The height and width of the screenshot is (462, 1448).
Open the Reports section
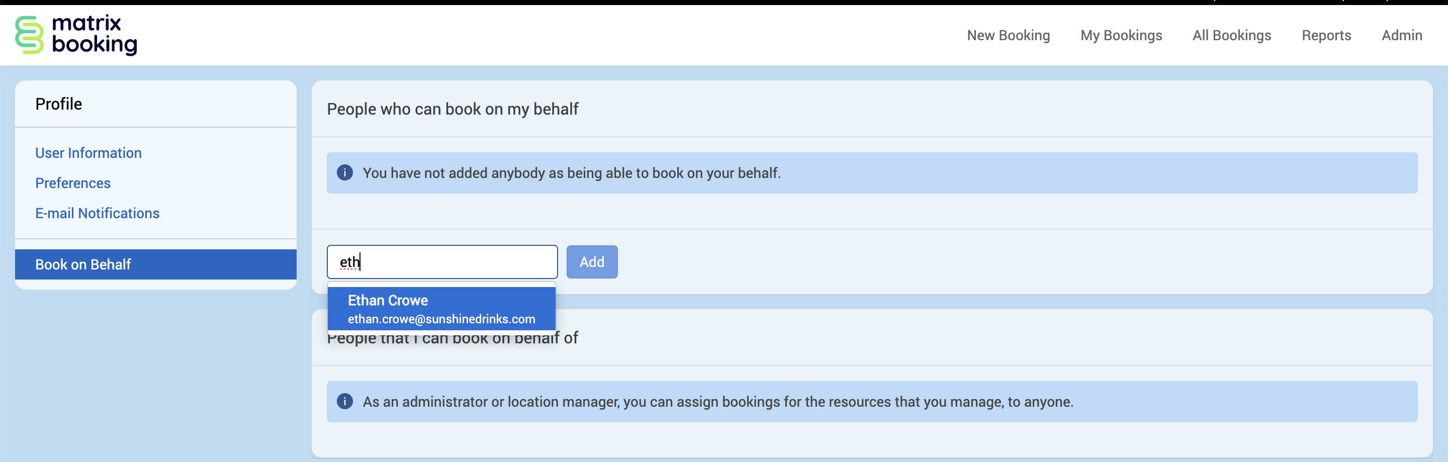tap(1326, 35)
